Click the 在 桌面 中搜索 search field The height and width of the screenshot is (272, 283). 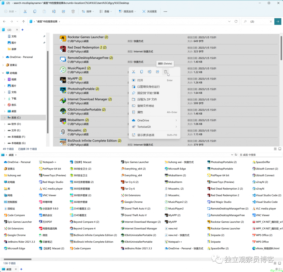(x=260, y=155)
